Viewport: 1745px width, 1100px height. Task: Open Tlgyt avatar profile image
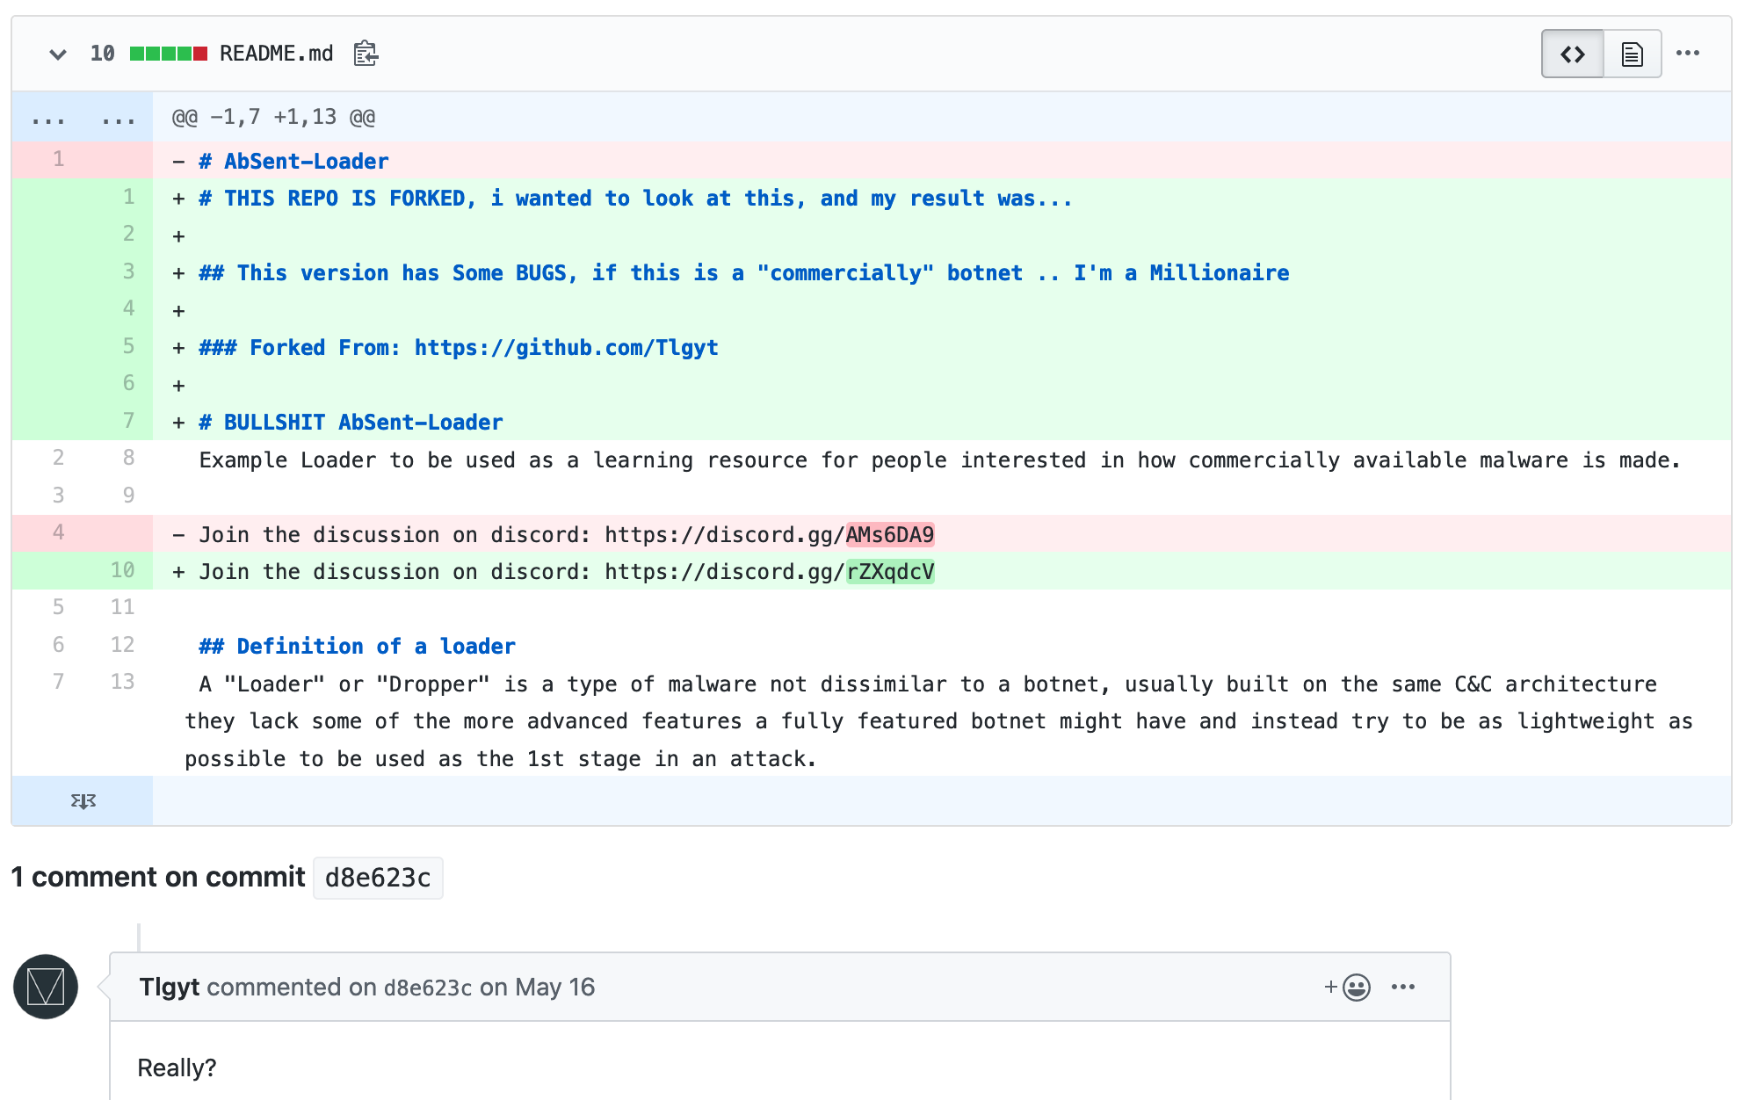pyautogui.click(x=46, y=987)
